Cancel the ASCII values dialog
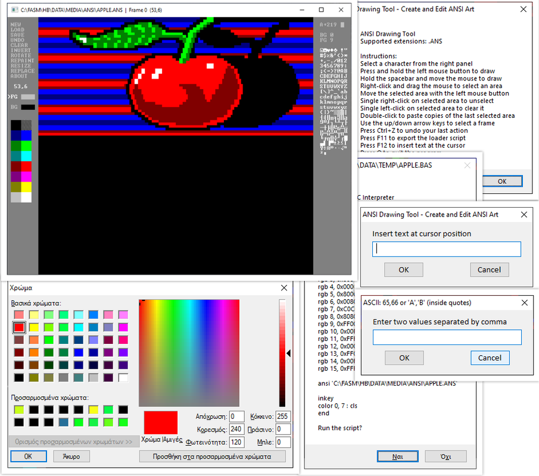This screenshot has height=476, width=539. coord(490,358)
